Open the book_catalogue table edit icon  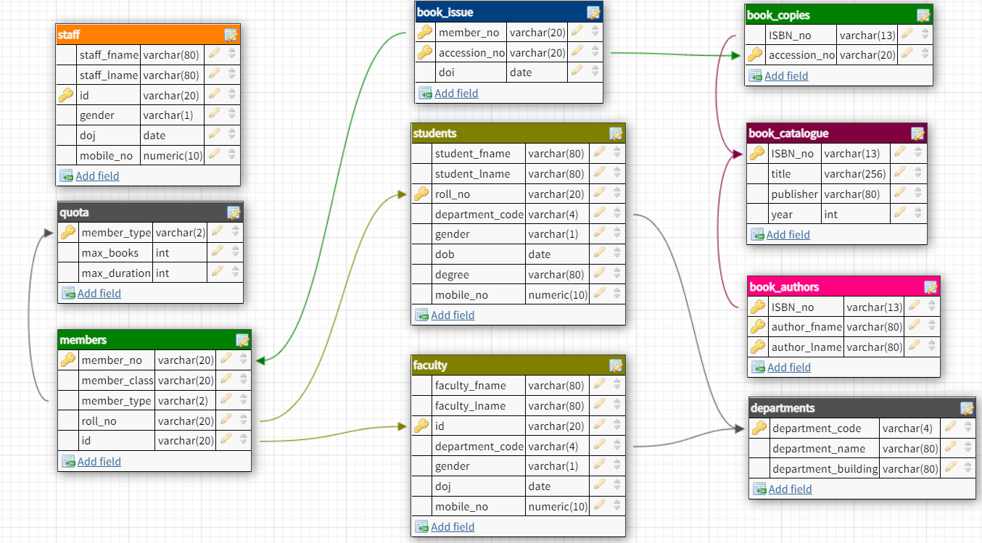(x=917, y=133)
